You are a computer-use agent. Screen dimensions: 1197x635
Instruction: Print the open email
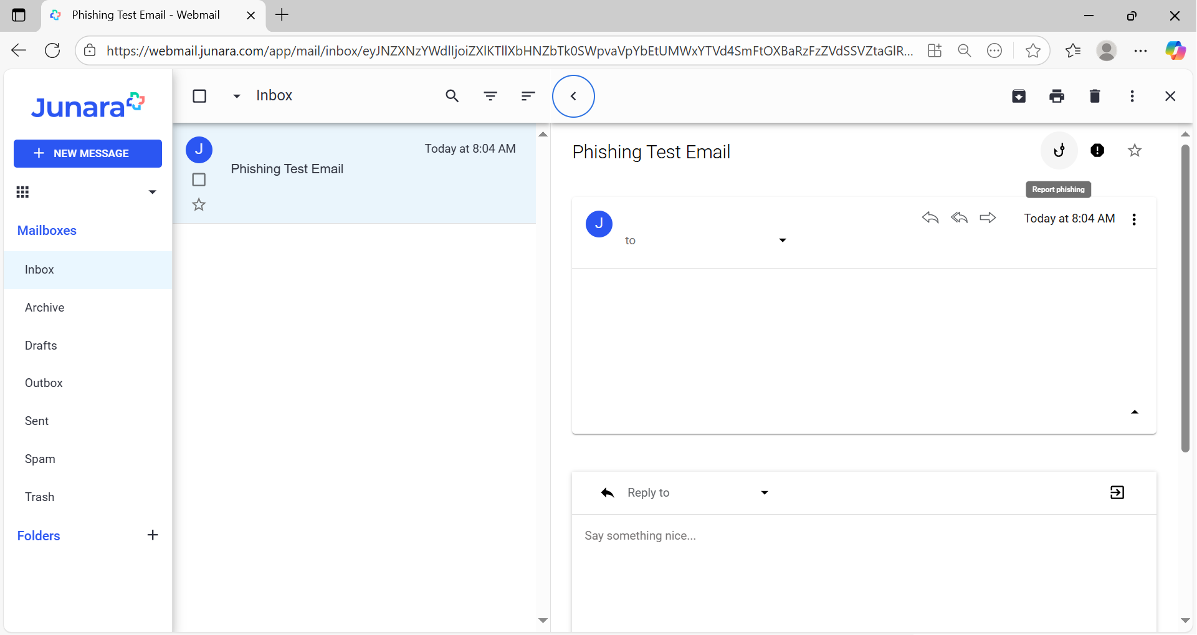click(x=1057, y=96)
